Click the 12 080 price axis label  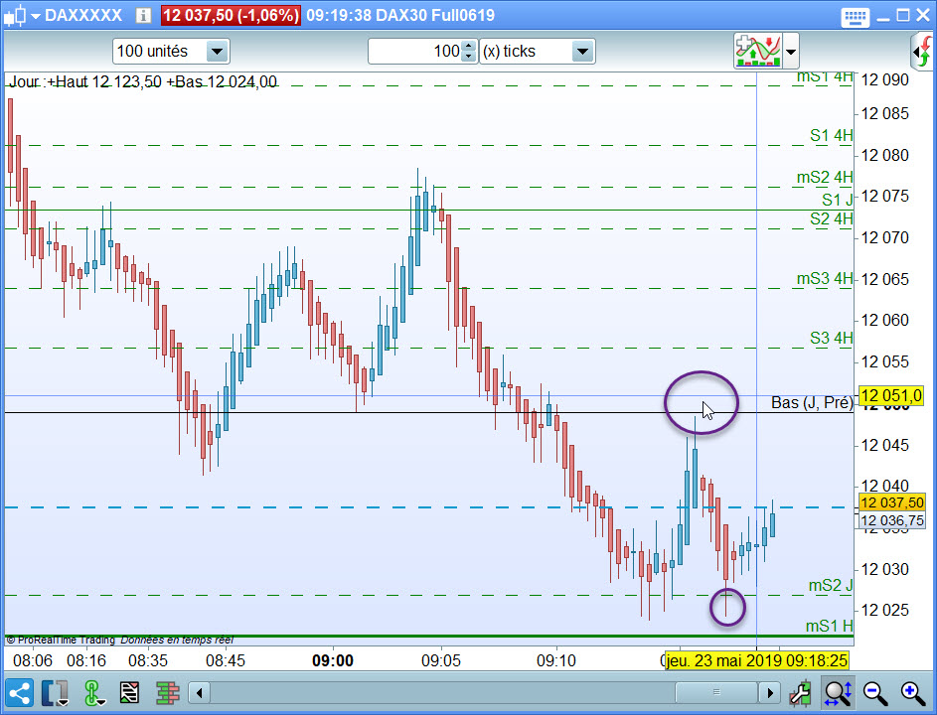tap(884, 155)
